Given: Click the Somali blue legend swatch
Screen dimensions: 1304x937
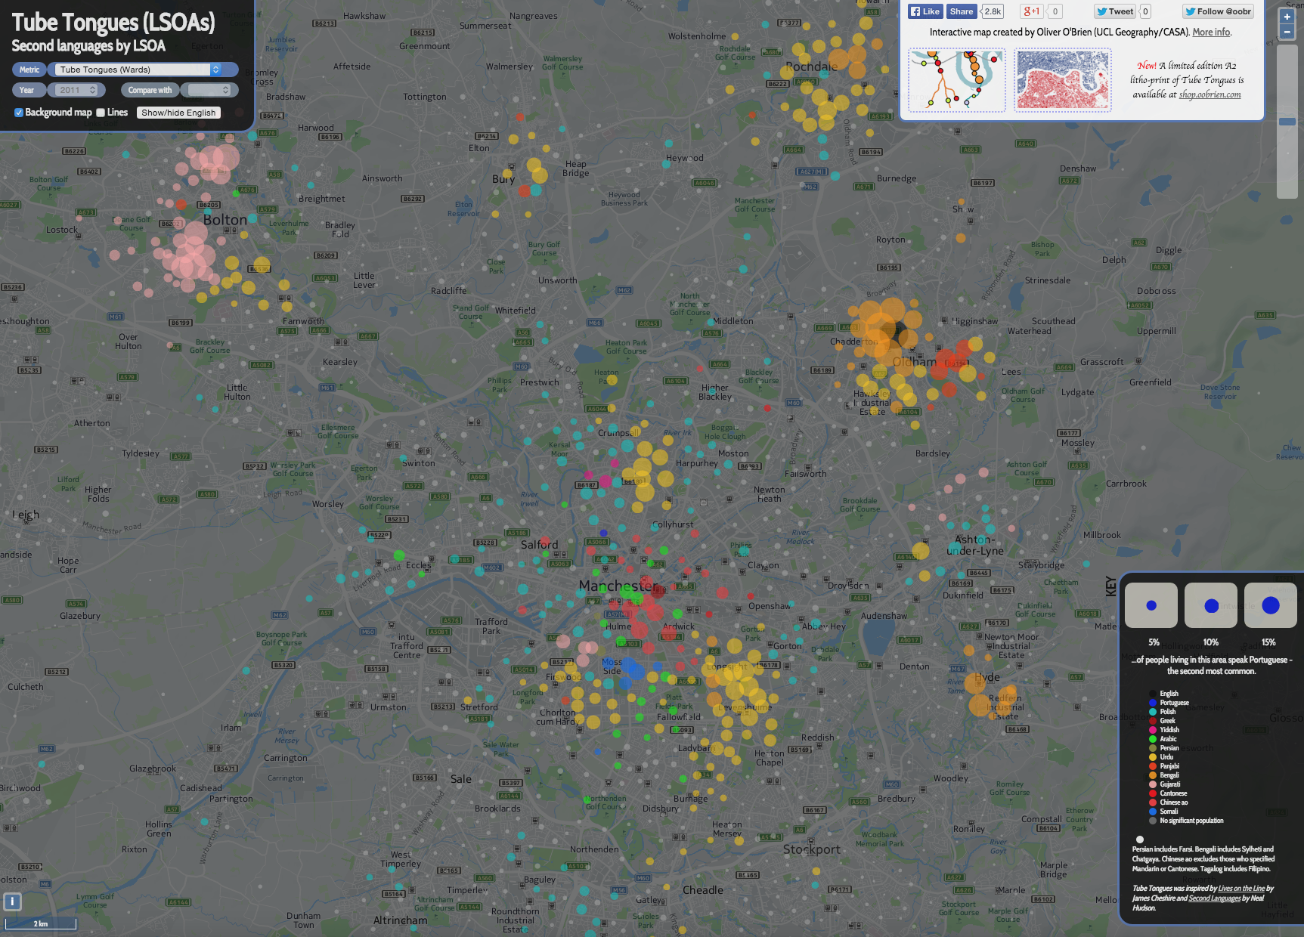Looking at the screenshot, I should 1153,812.
